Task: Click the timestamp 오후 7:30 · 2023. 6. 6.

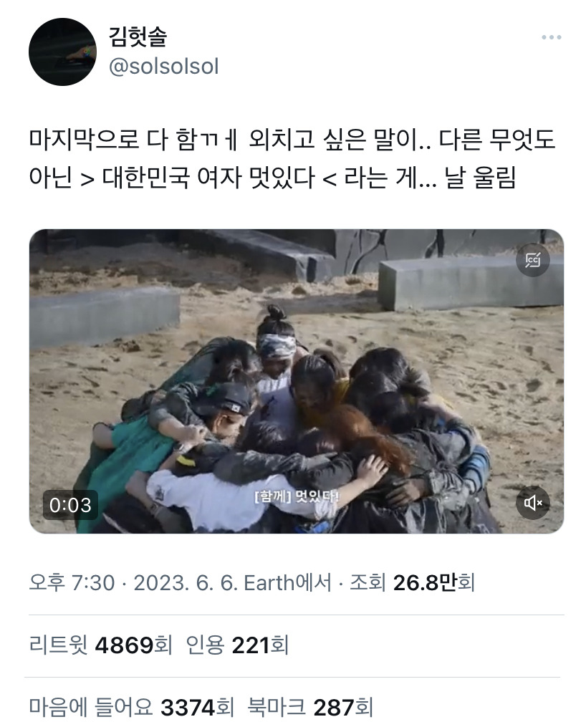Action: click(133, 583)
